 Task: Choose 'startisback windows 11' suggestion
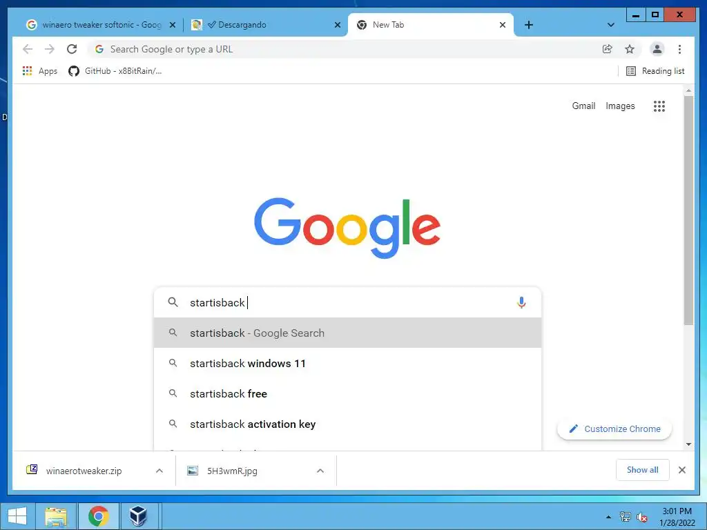(x=347, y=363)
